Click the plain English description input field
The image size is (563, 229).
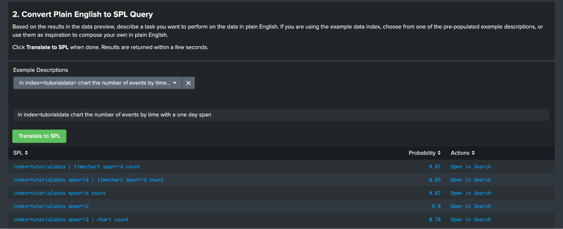click(x=281, y=115)
